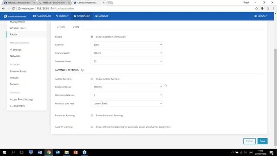The image size is (277, 156).
Task: Click the page vertical scrollbar
Action: click(x=275, y=97)
